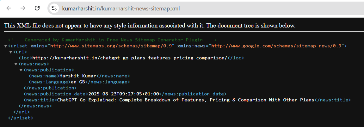Click the XML no style information notice

tap(150, 26)
